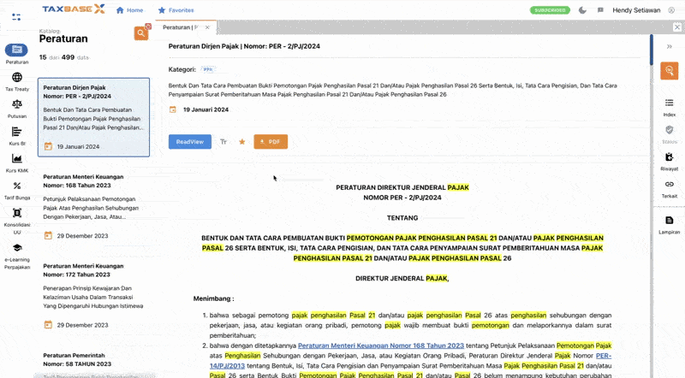685x378 pixels.
Task: Click the orange catalog search icon
Action: tap(141, 33)
